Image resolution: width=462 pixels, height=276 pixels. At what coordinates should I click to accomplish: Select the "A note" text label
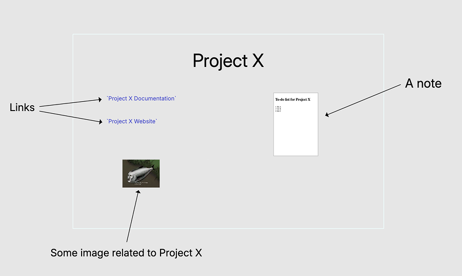pos(423,83)
